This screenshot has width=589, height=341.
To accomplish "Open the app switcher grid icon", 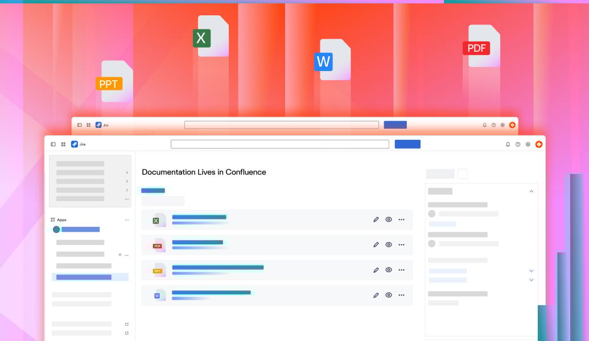I will [63, 144].
